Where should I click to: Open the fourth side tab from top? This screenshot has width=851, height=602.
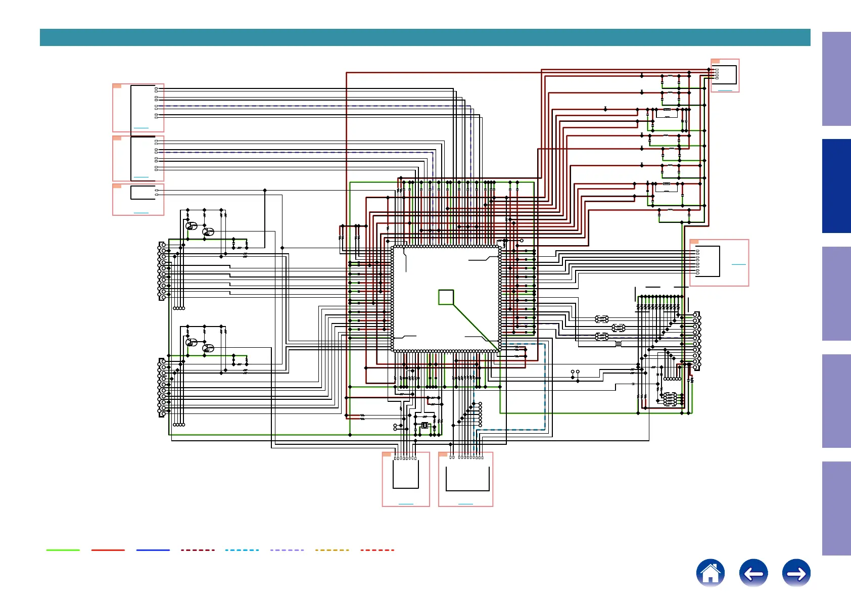tap(836, 401)
